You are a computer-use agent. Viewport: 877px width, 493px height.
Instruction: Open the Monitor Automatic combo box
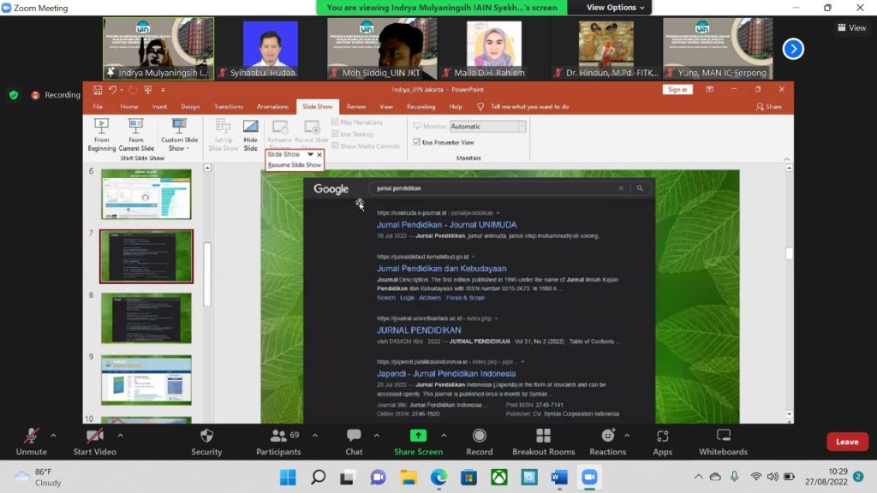(487, 127)
